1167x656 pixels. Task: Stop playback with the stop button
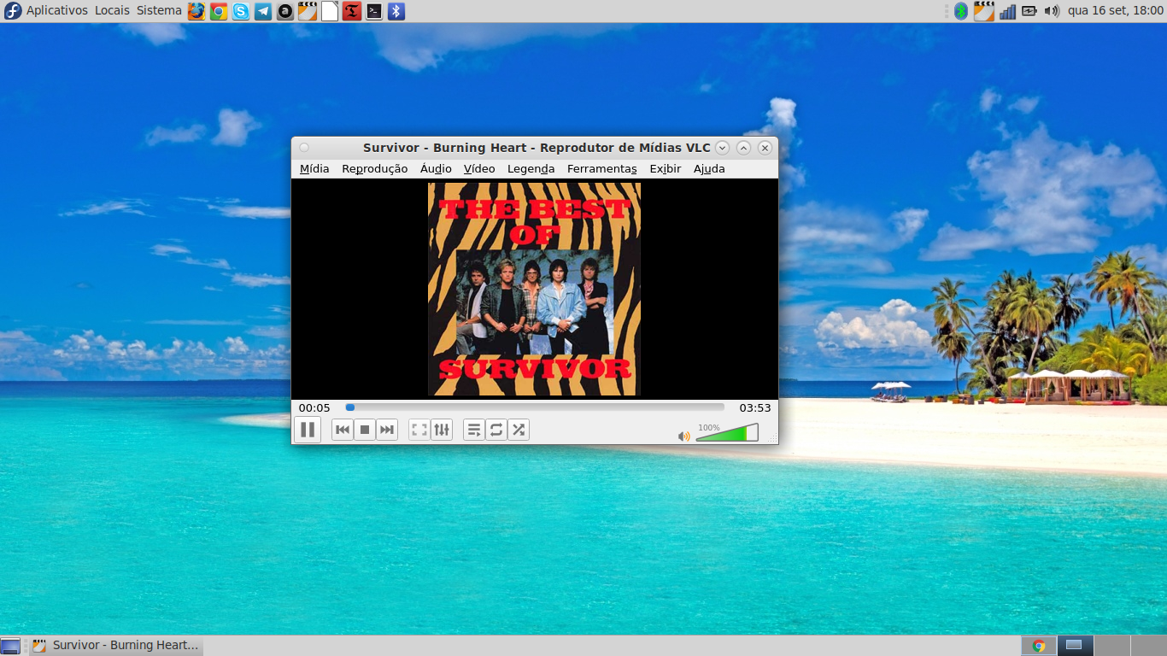click(x=365, y=430)
